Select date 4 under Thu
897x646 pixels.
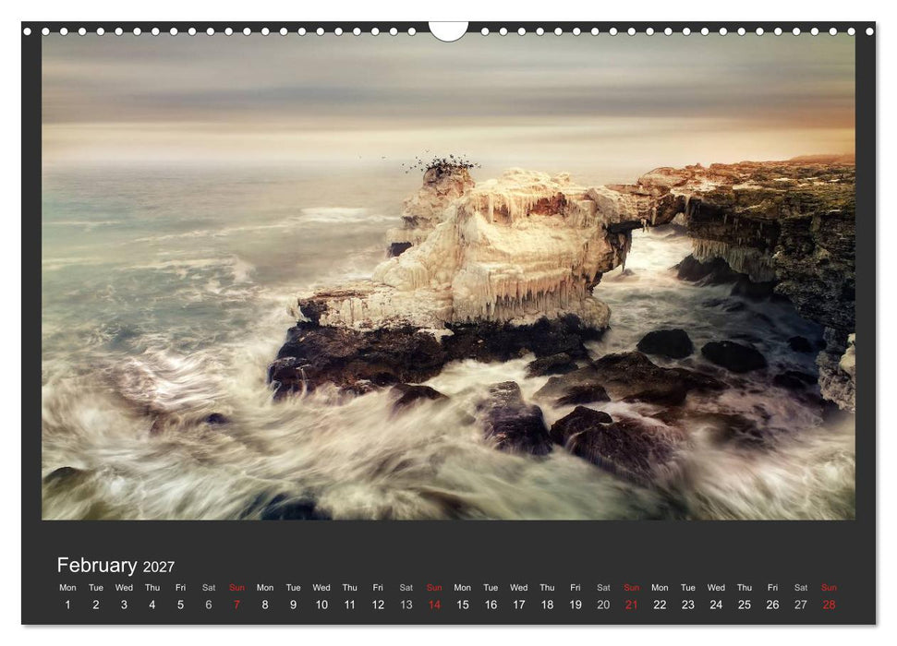(152, 604)
